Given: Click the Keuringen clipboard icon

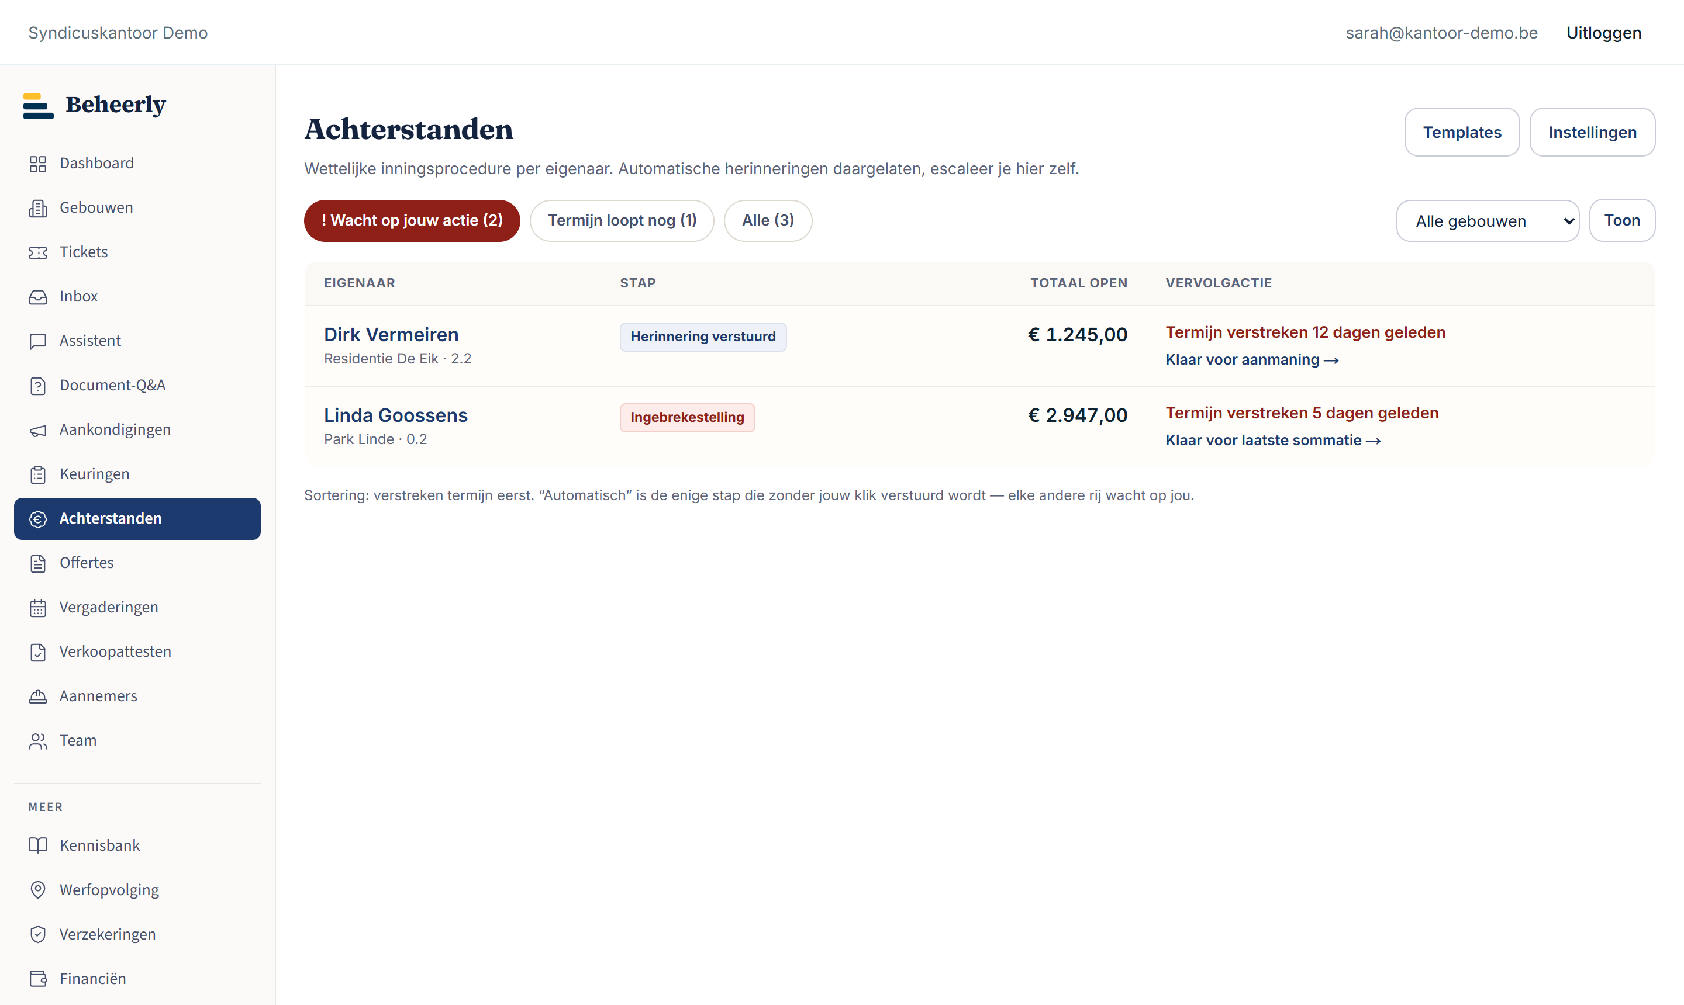Looking at the screenshot, I should tap(38, 474).
